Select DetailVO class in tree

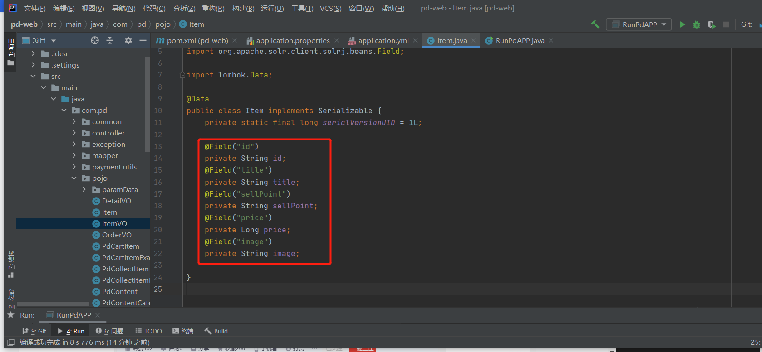[112, 201]
